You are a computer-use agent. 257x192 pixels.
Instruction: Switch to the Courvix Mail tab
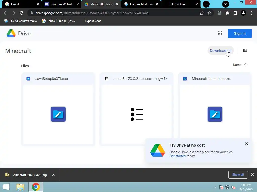(141, 4)
